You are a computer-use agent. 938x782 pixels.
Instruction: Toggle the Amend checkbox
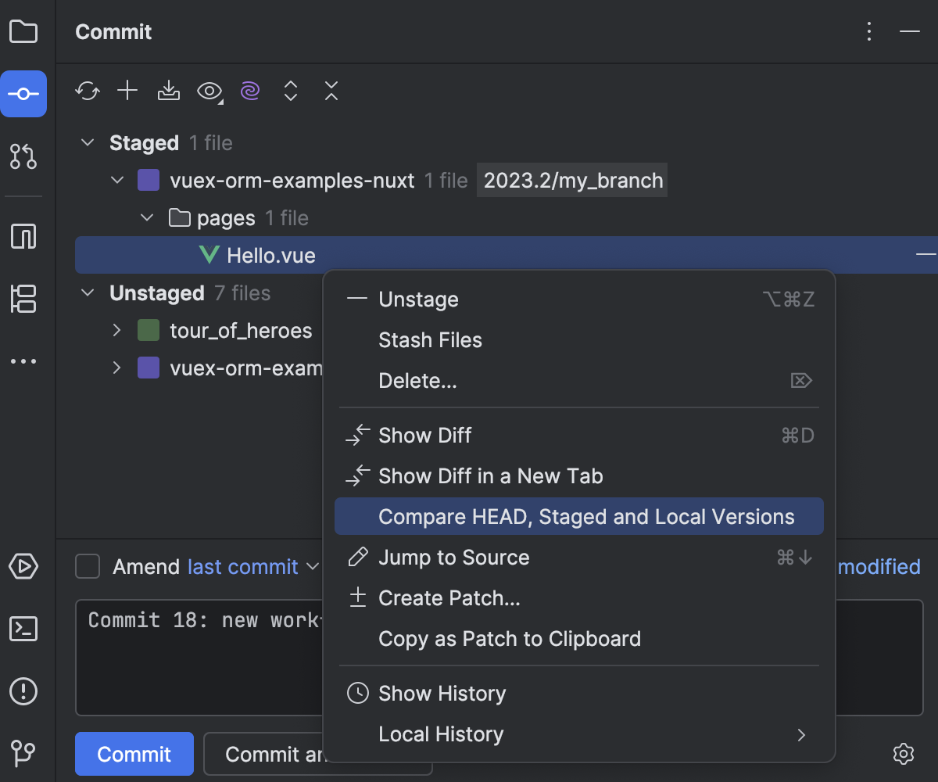88,566
